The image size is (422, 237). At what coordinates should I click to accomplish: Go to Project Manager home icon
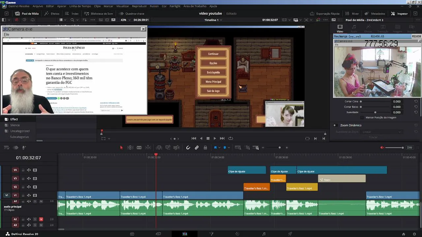[404, 234]
